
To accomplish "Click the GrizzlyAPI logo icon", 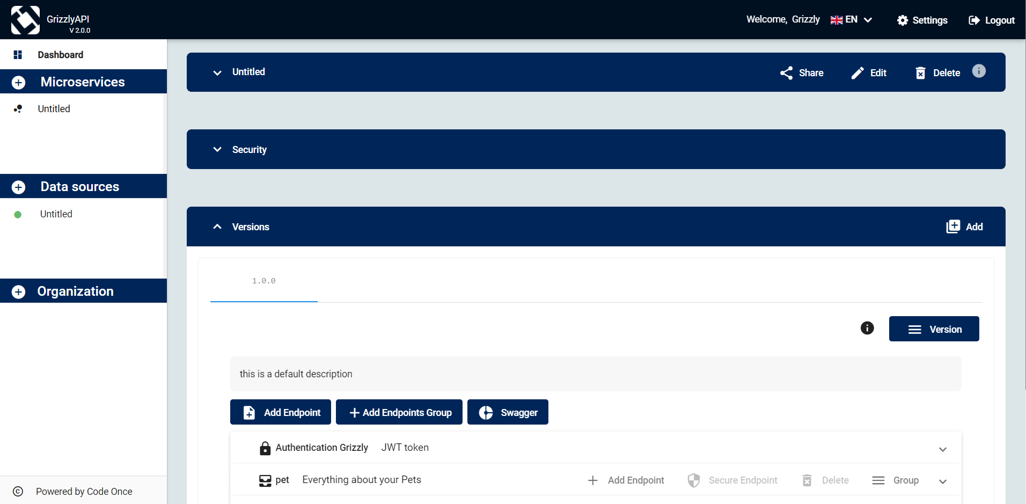I will coord(25,20).
